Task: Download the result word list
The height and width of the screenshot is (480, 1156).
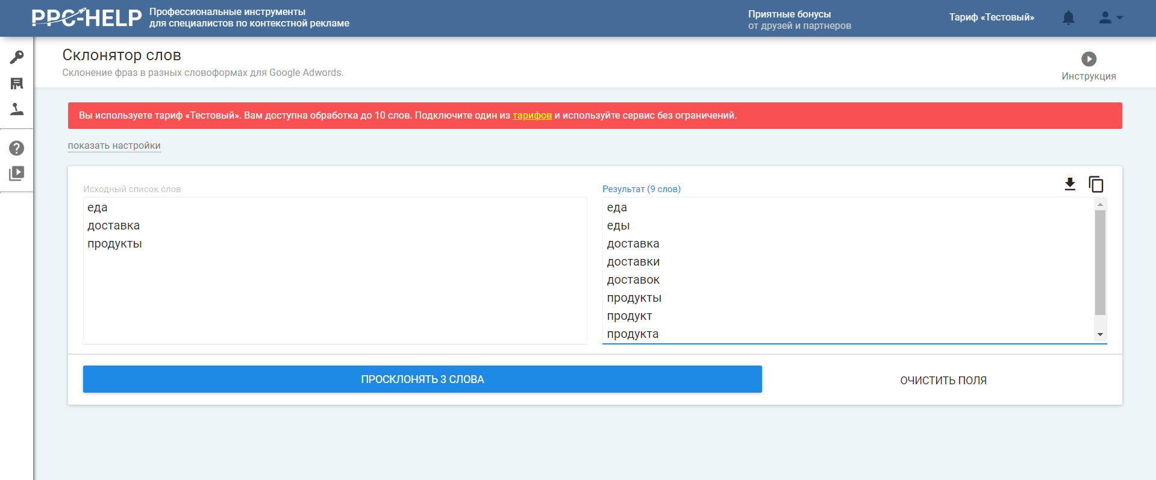Action: click(x=1070, y=184)
